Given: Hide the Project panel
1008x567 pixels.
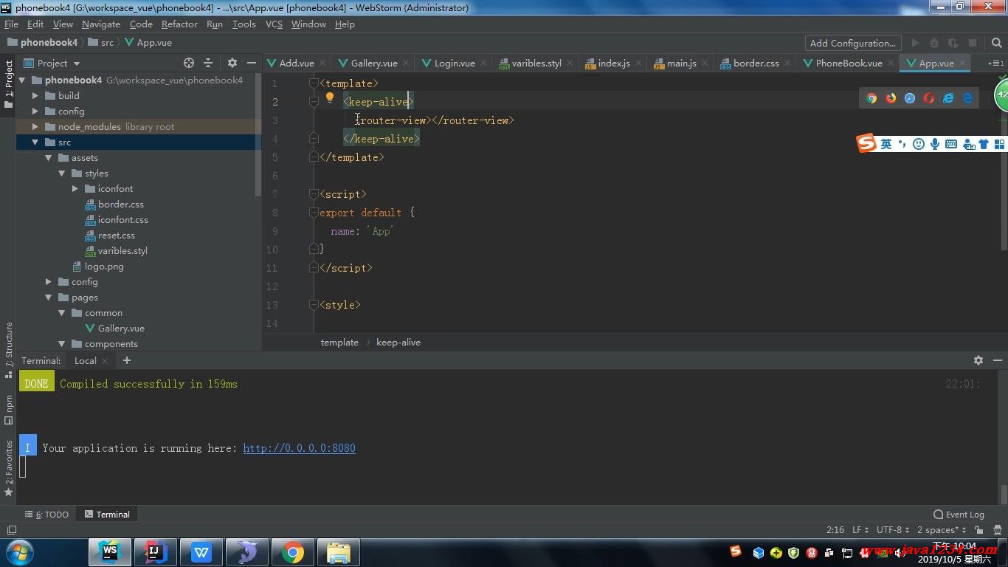Looking at the screenshot, I should pyautogui.click(x=251, y=63).
